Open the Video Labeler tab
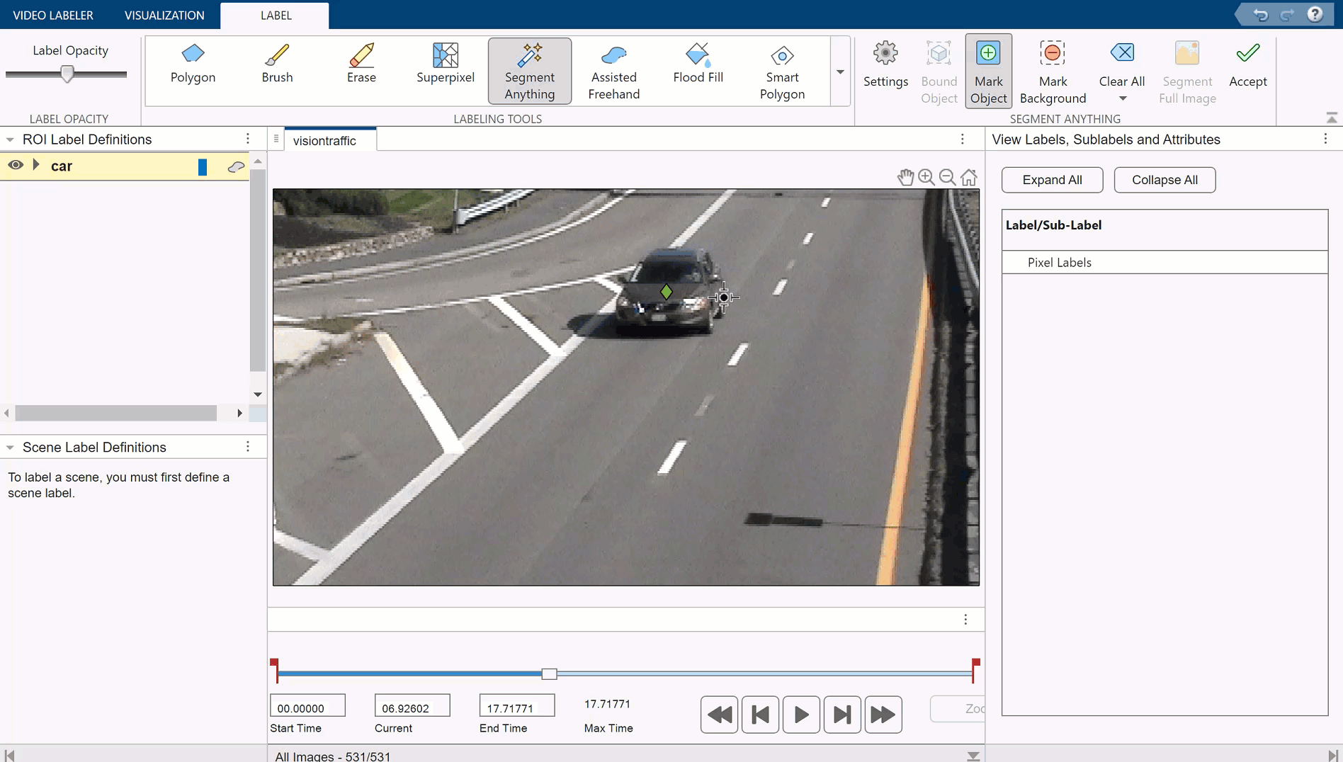The image size is (1343, 762). (53, 15)
